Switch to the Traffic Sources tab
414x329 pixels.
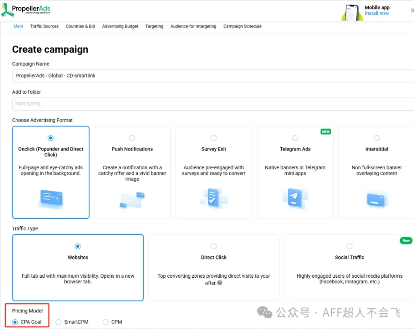(x=44, y=26)
